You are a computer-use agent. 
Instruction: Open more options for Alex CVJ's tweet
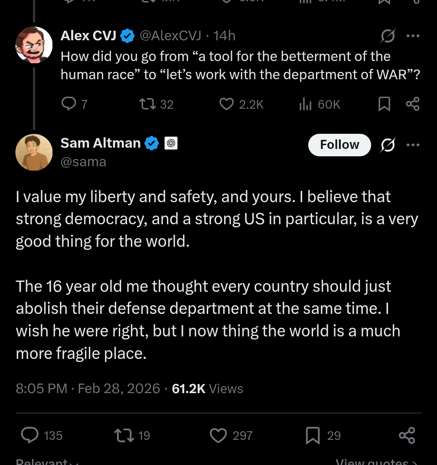[x=413, y=36]
